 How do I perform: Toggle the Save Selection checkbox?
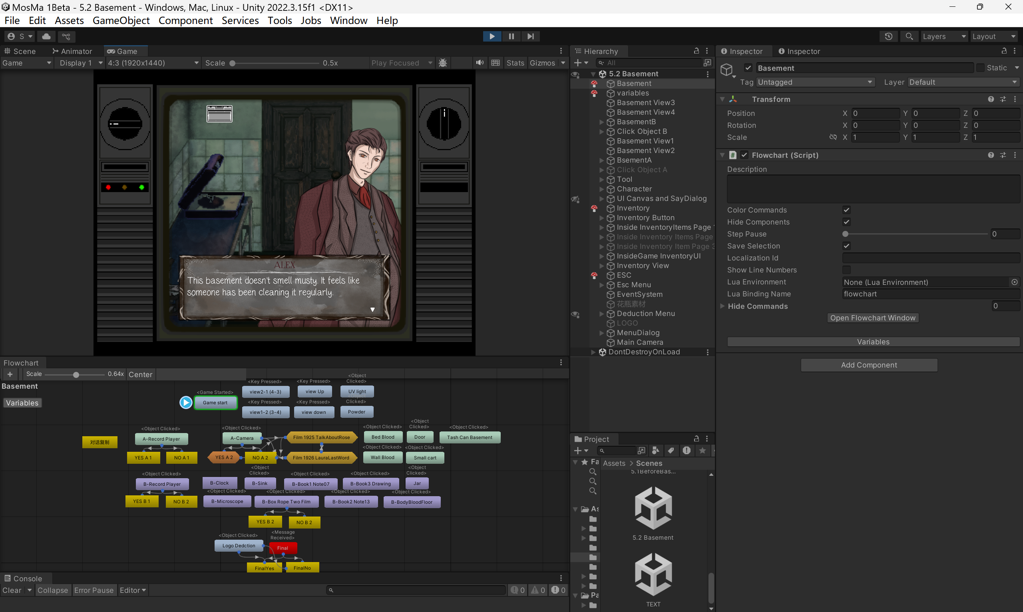click(x=846, y=246)
